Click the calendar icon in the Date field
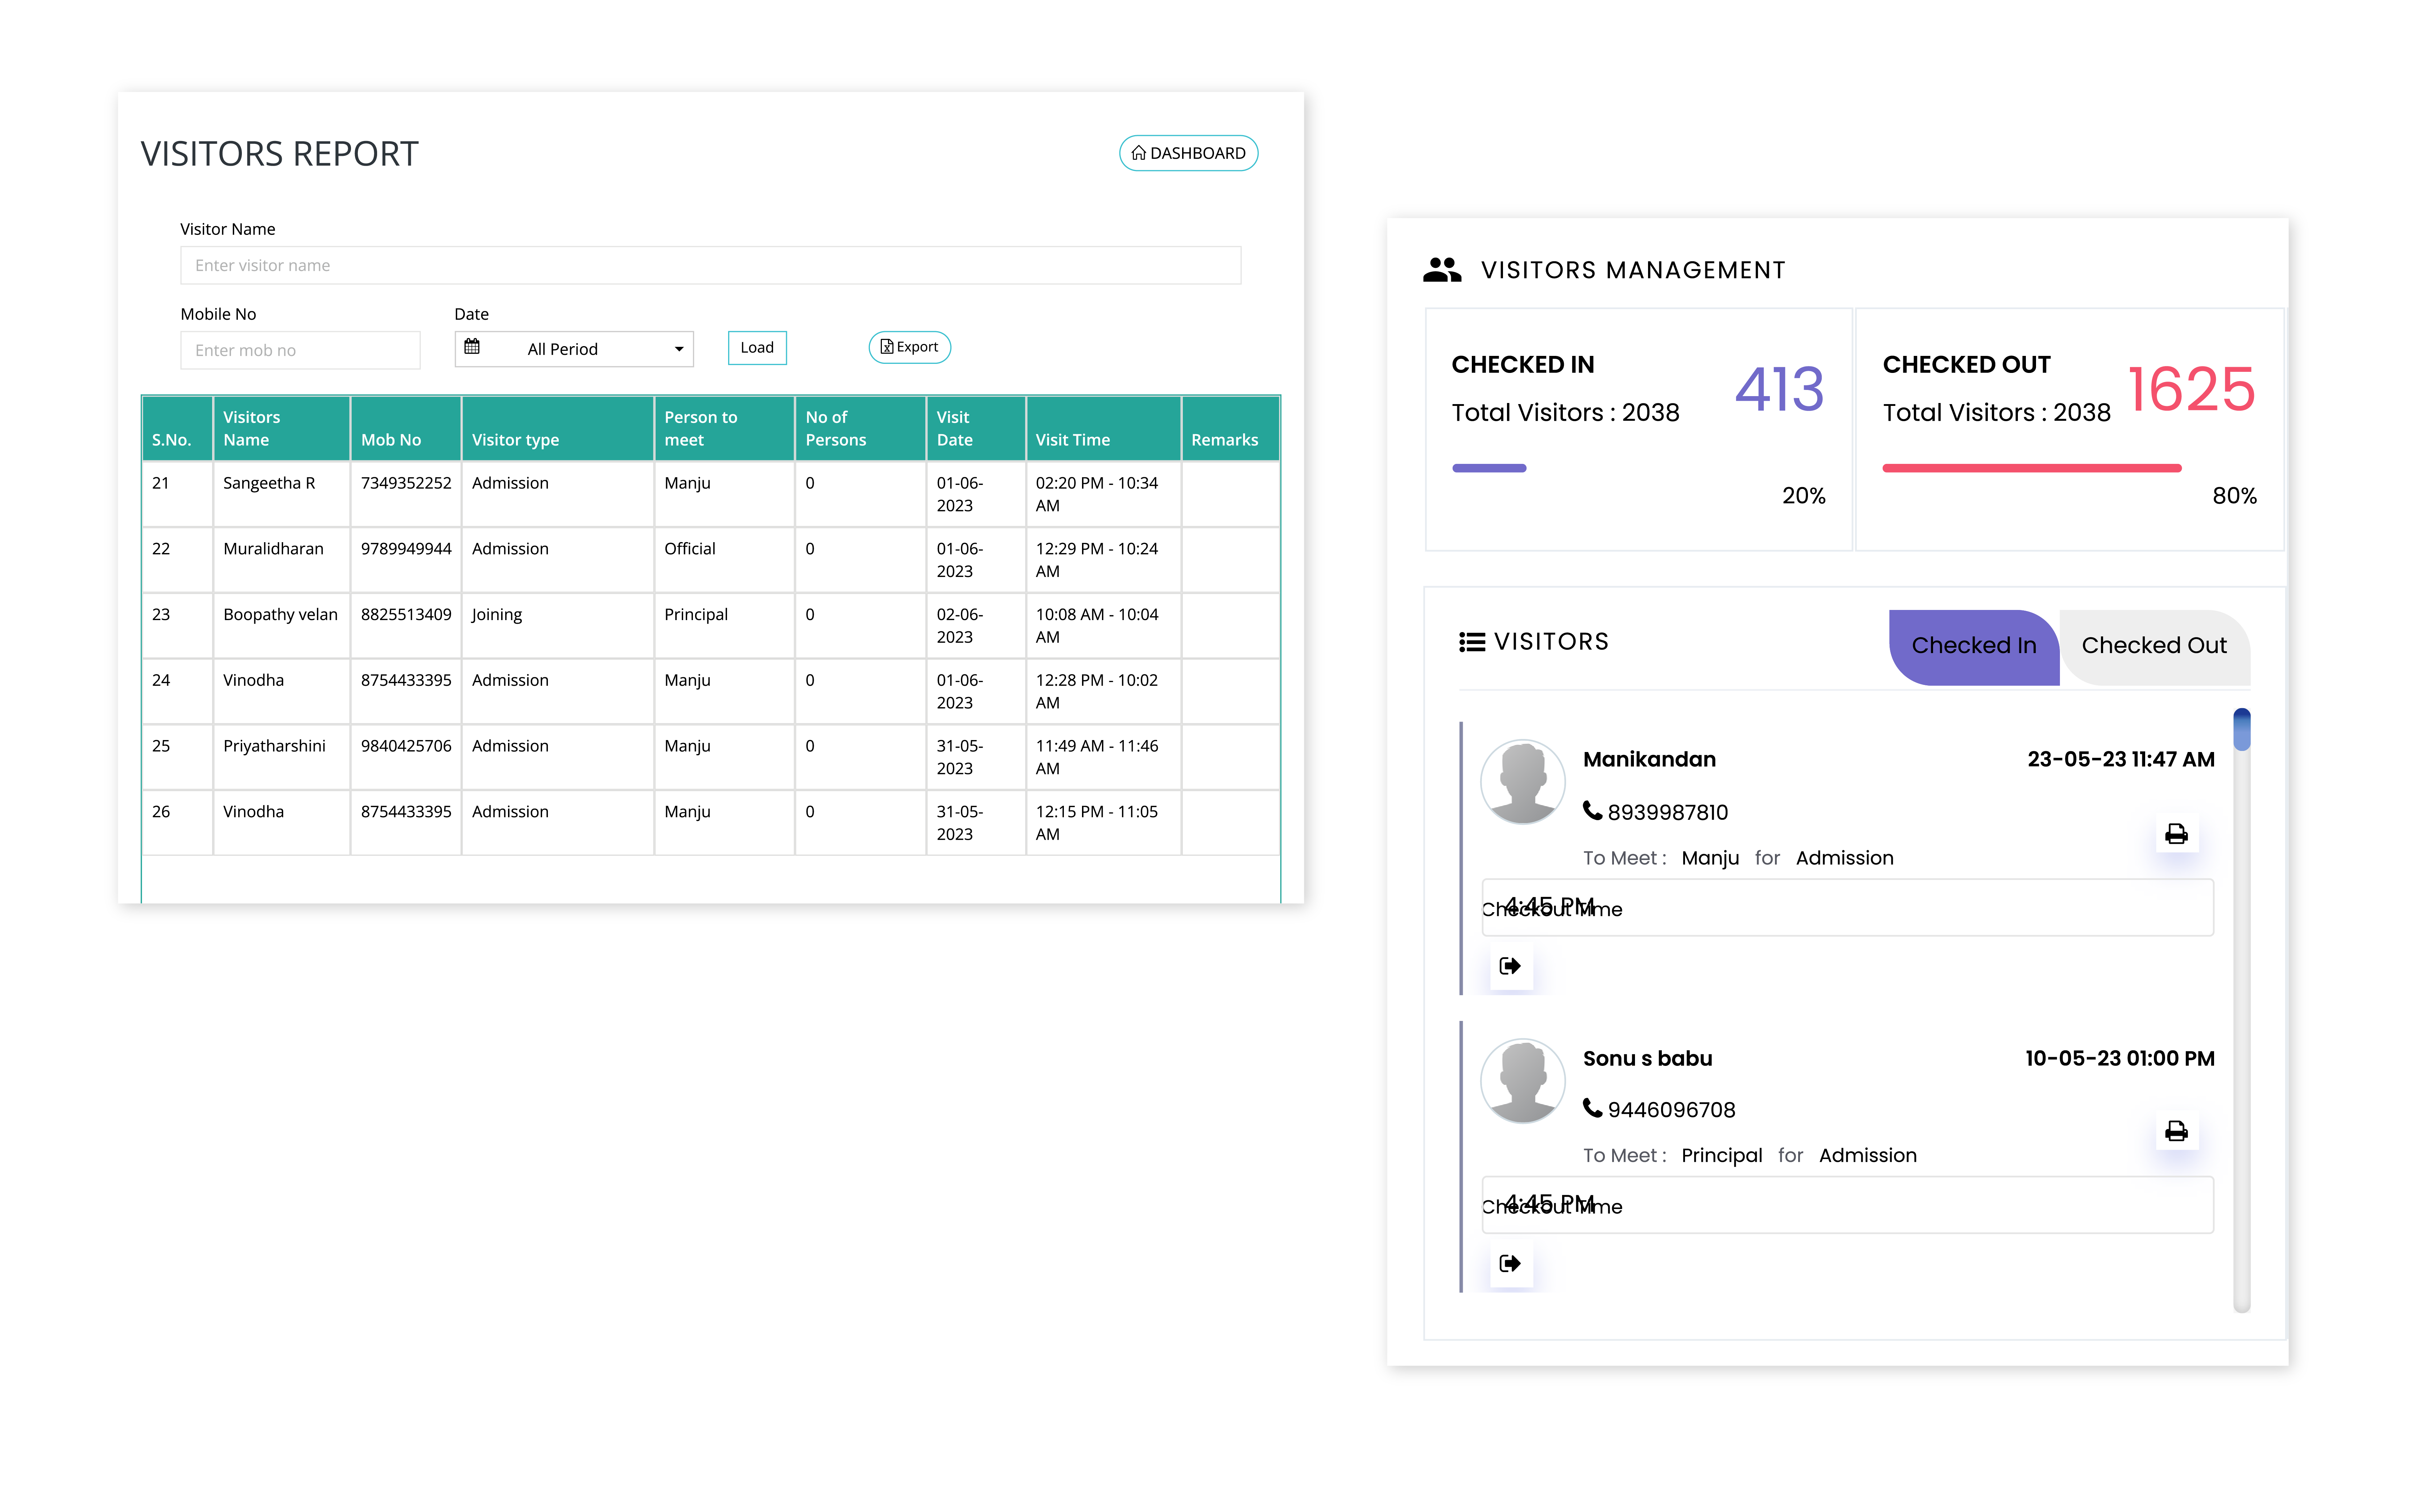The width and height of the screenshot is (2428, 1512). click(472, 347)
